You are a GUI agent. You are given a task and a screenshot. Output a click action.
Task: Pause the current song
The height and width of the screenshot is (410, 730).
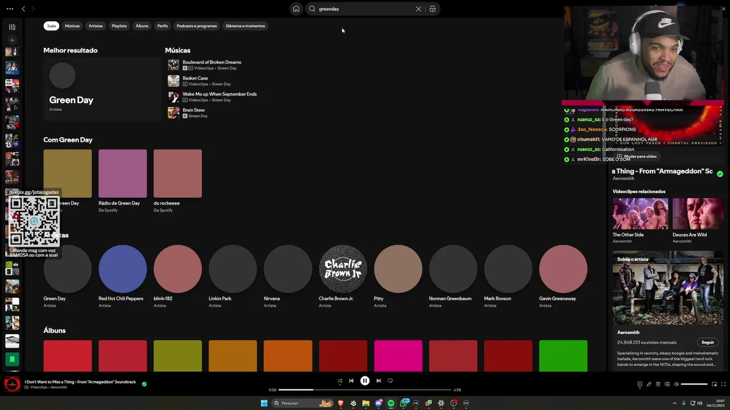365,381
